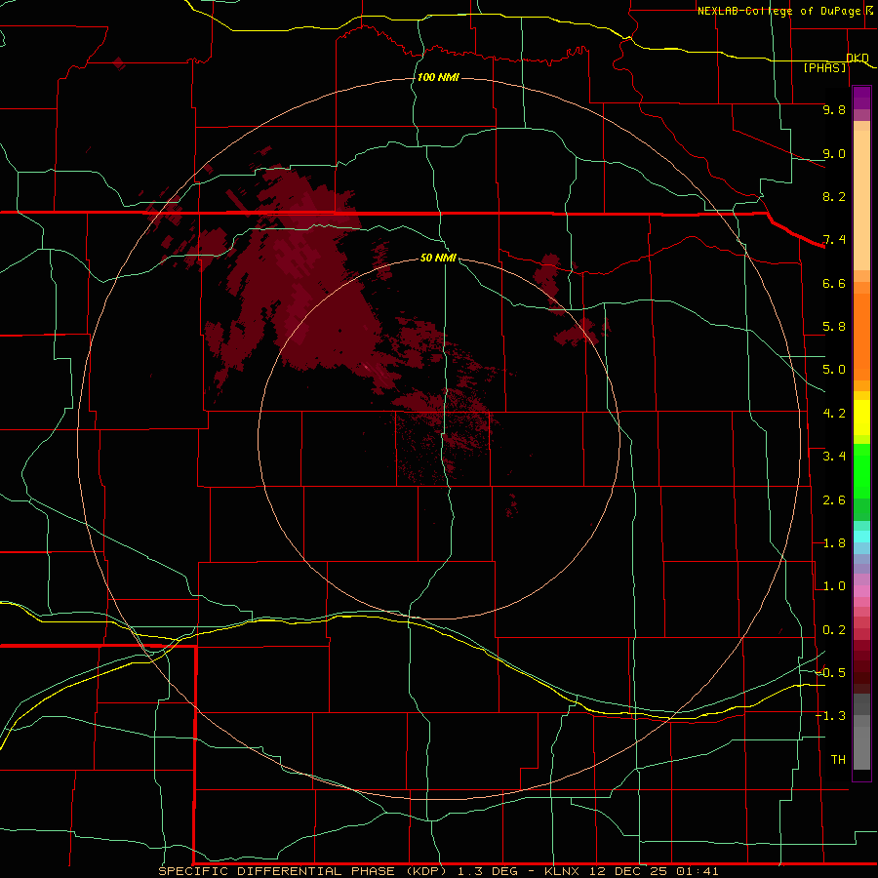This screenshot has width=878, height=878.
Task: Click the 3.4 value on color scale
Action: pos(834,457)
